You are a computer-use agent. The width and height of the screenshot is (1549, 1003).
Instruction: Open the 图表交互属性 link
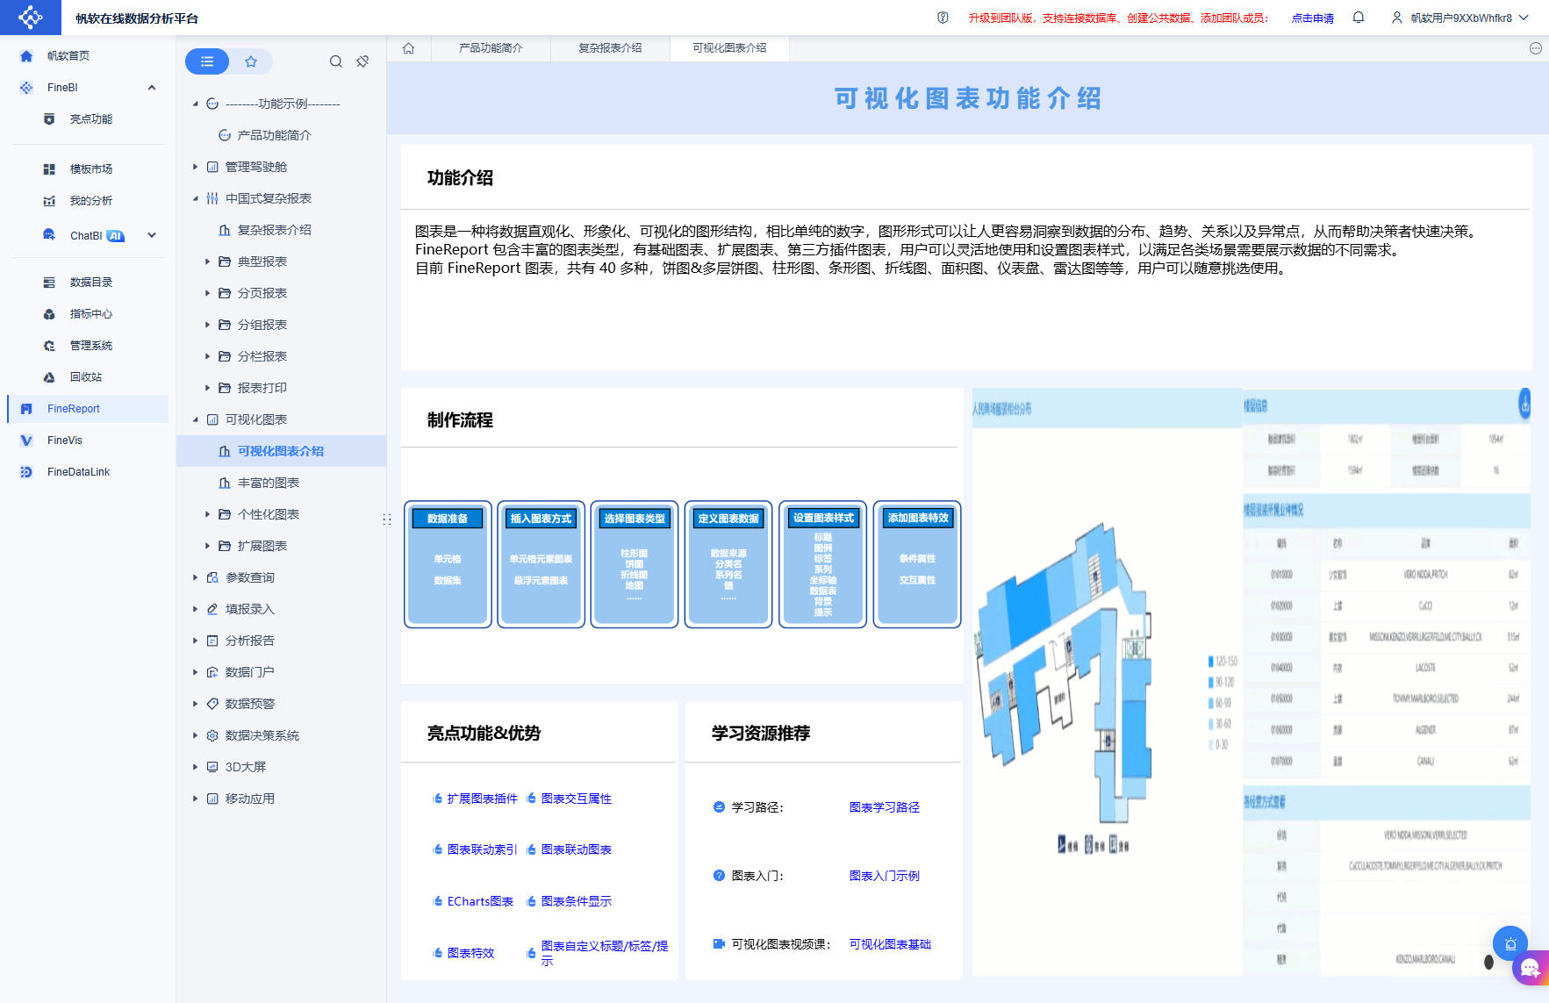pos(577,799)
